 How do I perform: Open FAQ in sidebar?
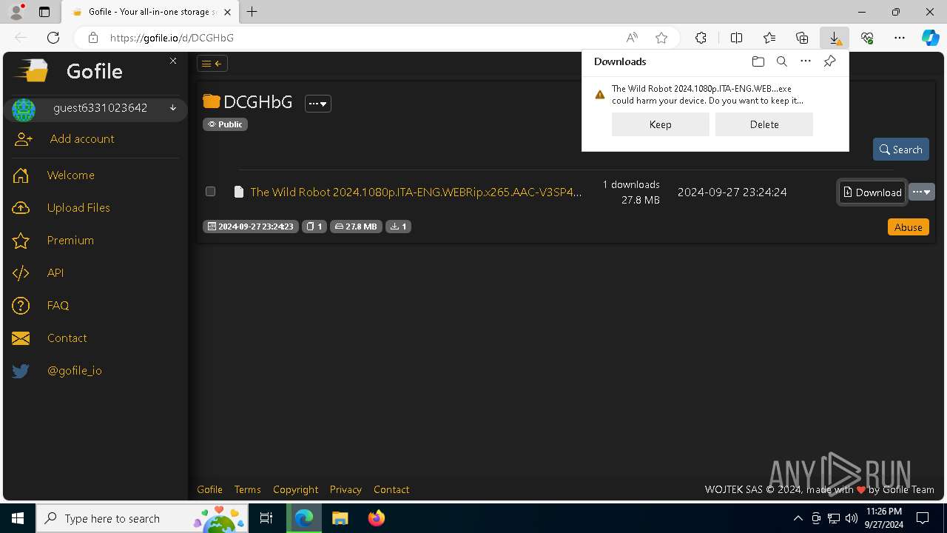click(x=58, y=306)
